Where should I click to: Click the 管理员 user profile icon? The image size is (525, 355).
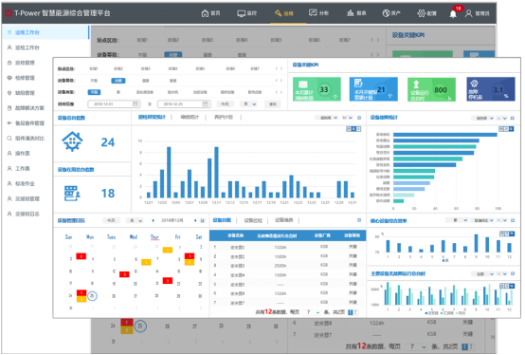pyautogui.click(x=468, y=13)
